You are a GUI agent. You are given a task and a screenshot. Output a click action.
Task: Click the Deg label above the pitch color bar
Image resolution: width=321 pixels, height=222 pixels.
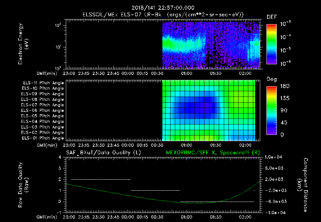(x=272, y=79)
